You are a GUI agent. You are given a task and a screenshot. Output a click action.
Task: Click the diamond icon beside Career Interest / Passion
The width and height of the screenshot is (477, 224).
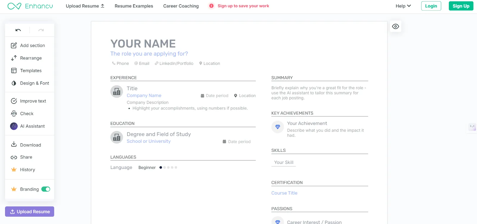click(x=278, y=222)
